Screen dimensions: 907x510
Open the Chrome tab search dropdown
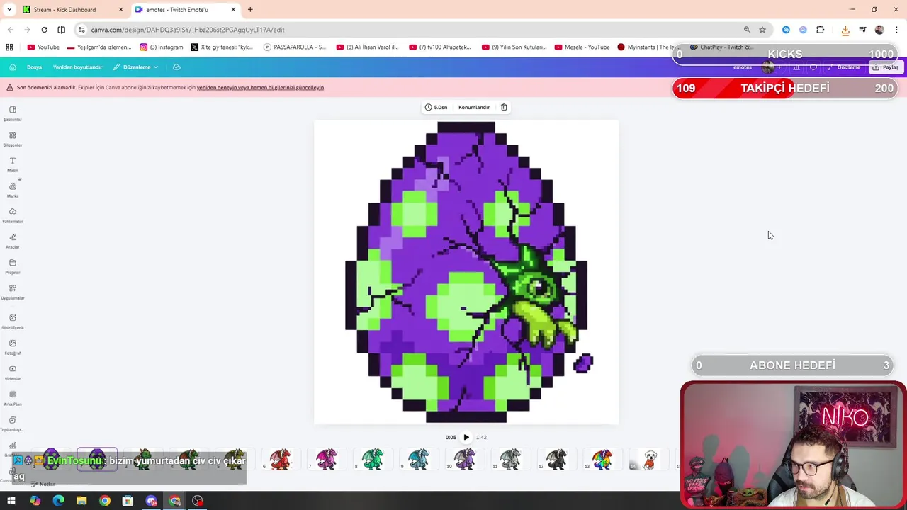9,10
